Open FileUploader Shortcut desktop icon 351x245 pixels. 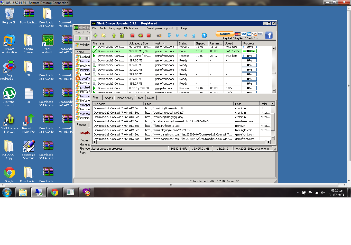(9, 123)
